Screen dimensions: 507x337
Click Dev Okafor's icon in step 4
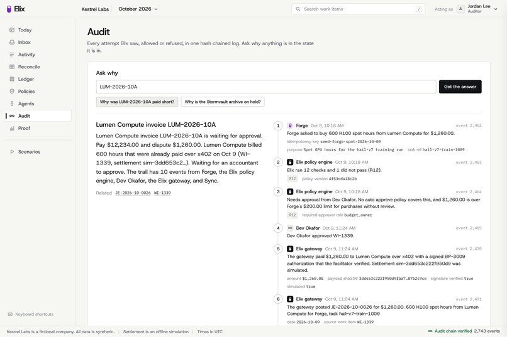click(290, 228)
